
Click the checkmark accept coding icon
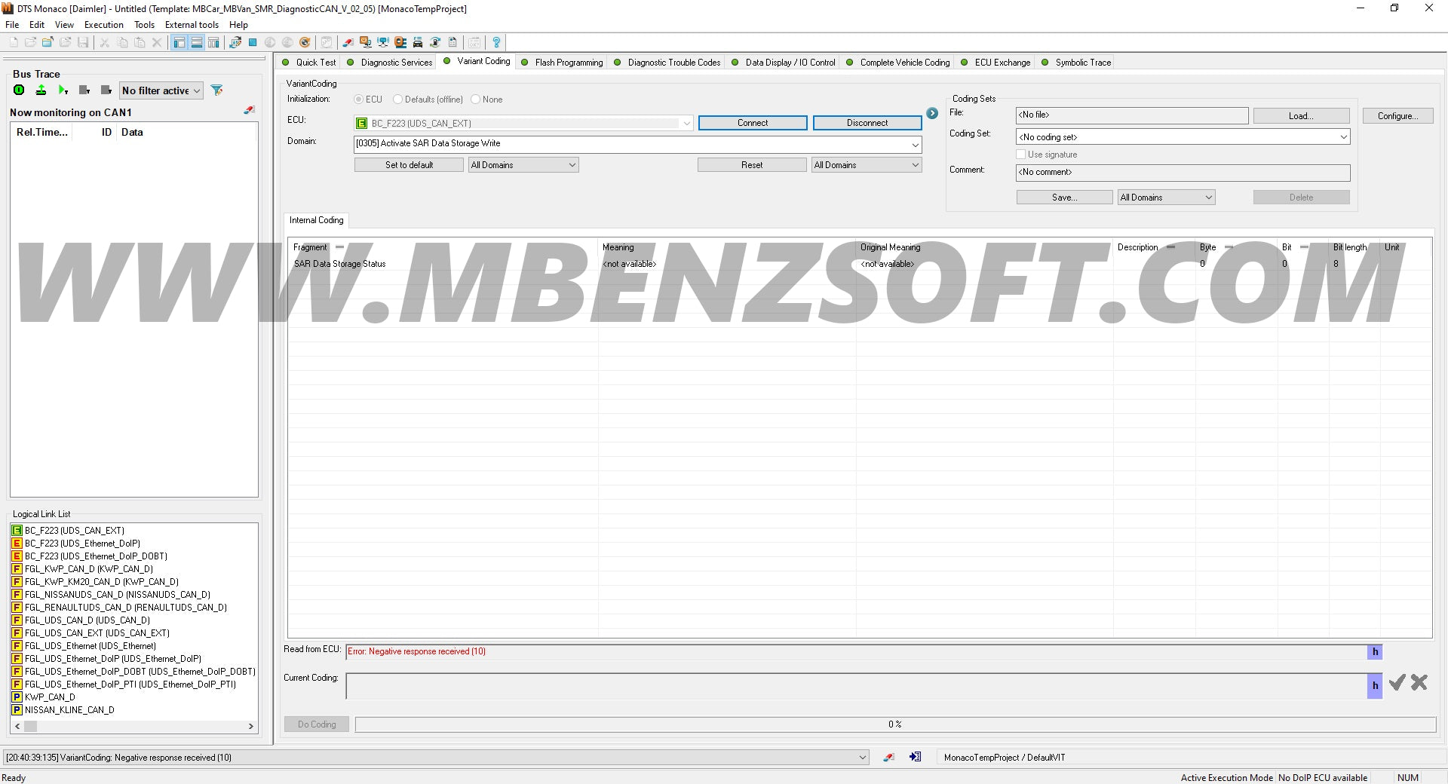tap(1397, 682)
